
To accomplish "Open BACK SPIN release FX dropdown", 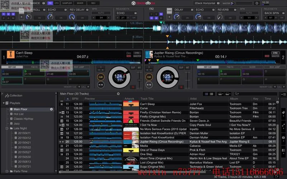I will pos(283,13).
